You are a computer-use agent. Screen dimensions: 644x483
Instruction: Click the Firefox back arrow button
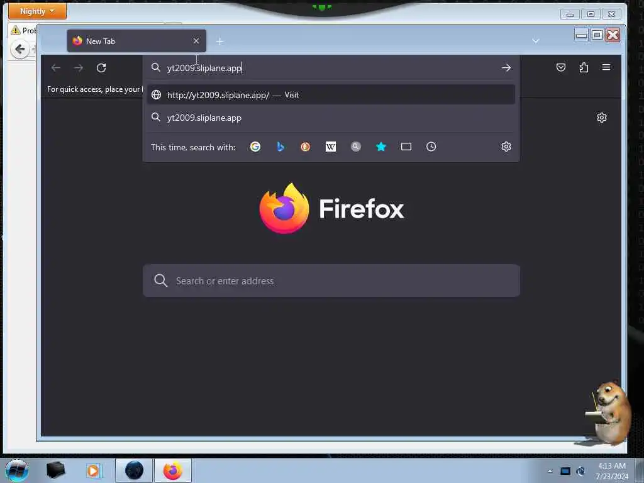[56, 68]
